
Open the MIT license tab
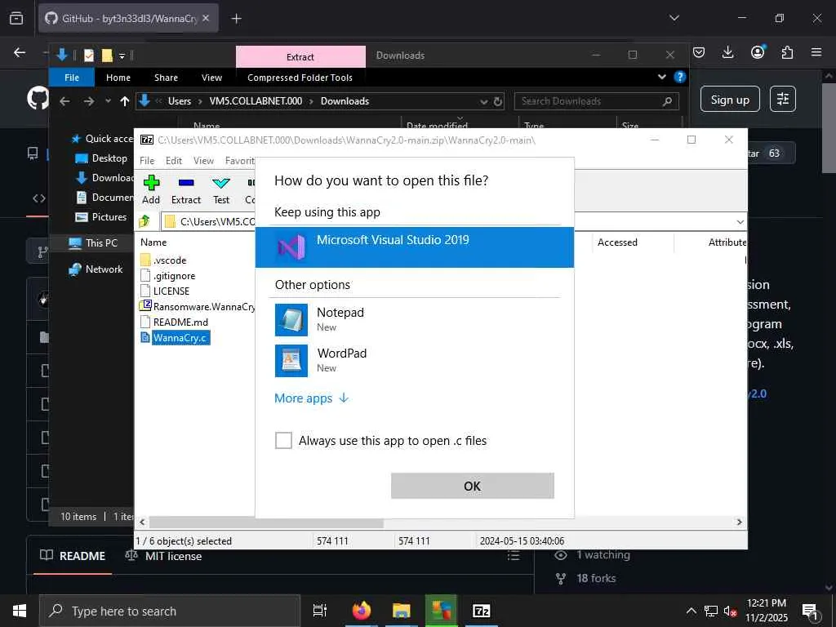[x=163, y=555]
